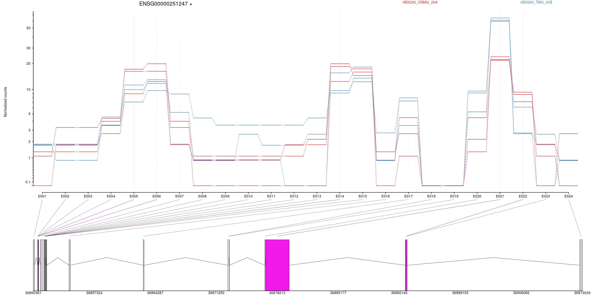Click exon label E024
Screen dimensions: 610x305
(x=569, y=196)
